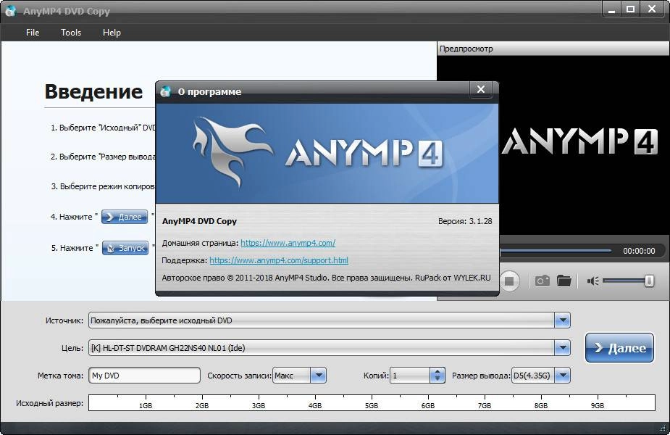670x435 pixels.
Task: Click the stop playback button
Action: (x=509, y=281)
